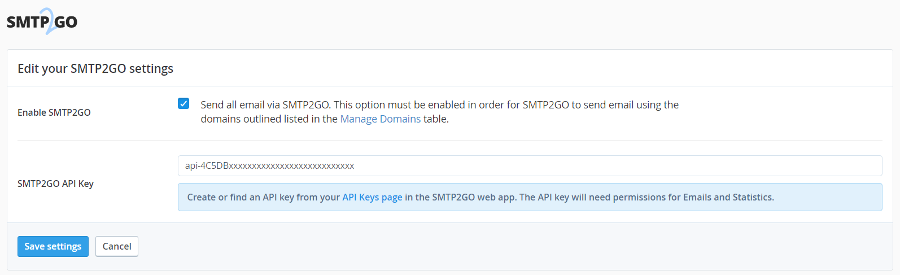Select the stylized 2 in the logo
The width and height of the screenshot is (900, 275).
pos(50,21)
